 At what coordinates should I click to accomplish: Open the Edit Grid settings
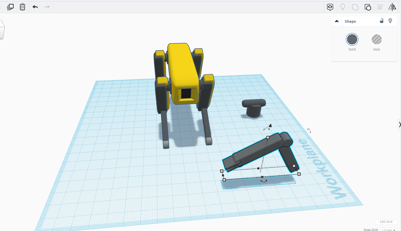(386, 222)
